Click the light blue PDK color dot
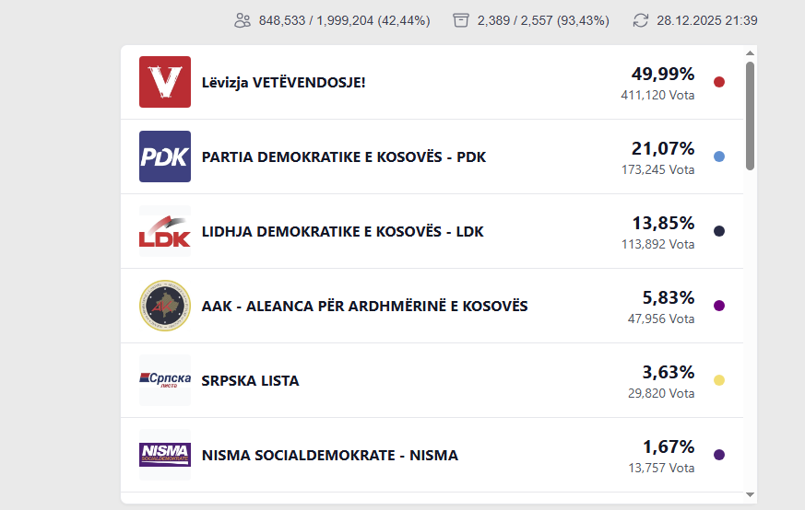Screen dimensions: 805x510 (x=719, y=156)
